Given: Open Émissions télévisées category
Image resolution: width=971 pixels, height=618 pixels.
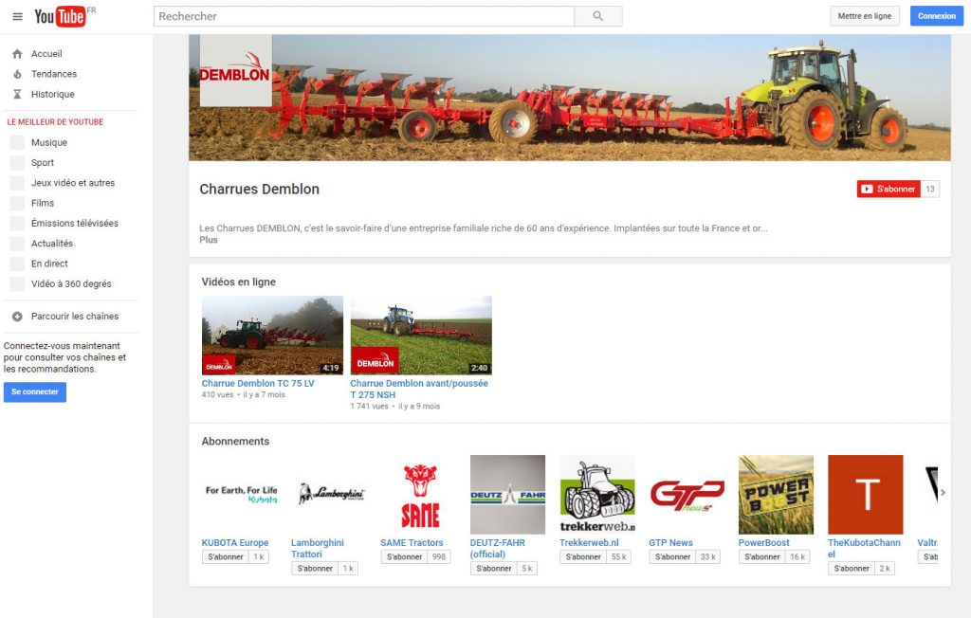Looking at the screenshot, I should click(74, 223).
